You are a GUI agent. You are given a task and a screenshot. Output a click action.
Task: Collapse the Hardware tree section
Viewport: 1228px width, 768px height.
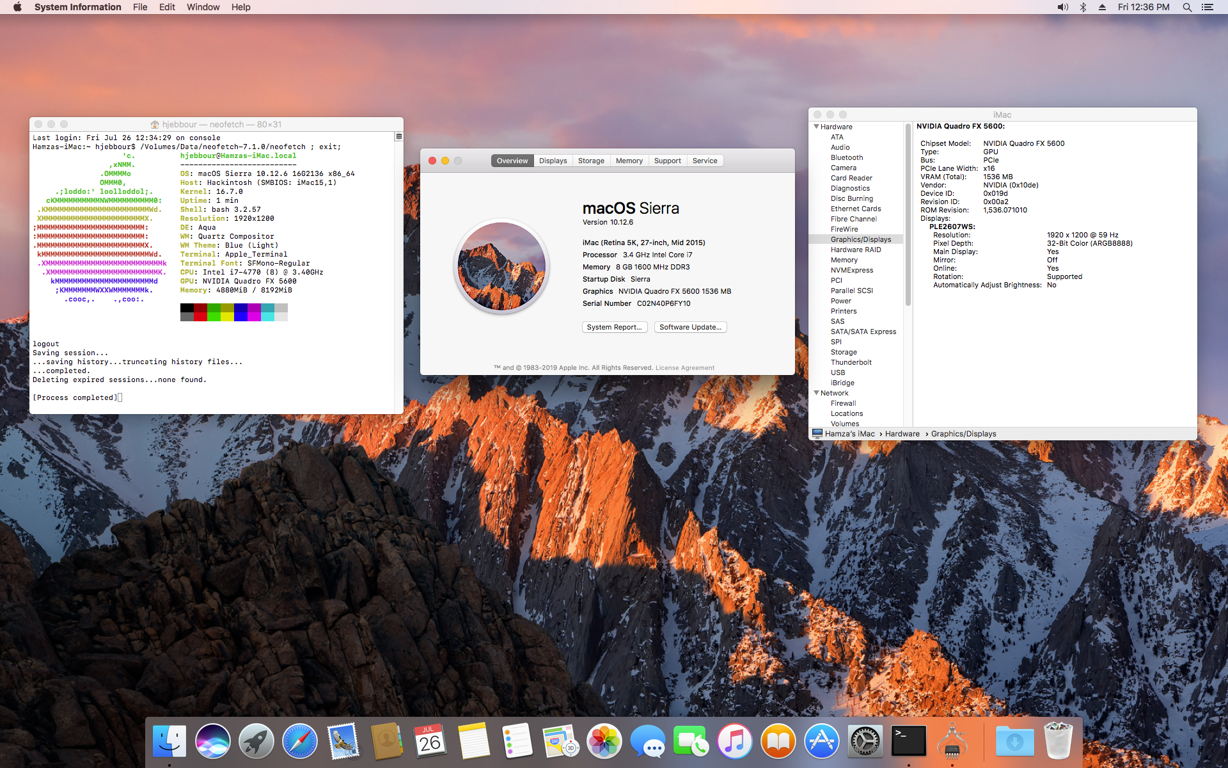click(x=817, y=127)
